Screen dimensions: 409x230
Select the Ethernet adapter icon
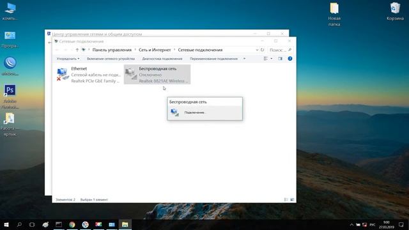click(63, 74)
